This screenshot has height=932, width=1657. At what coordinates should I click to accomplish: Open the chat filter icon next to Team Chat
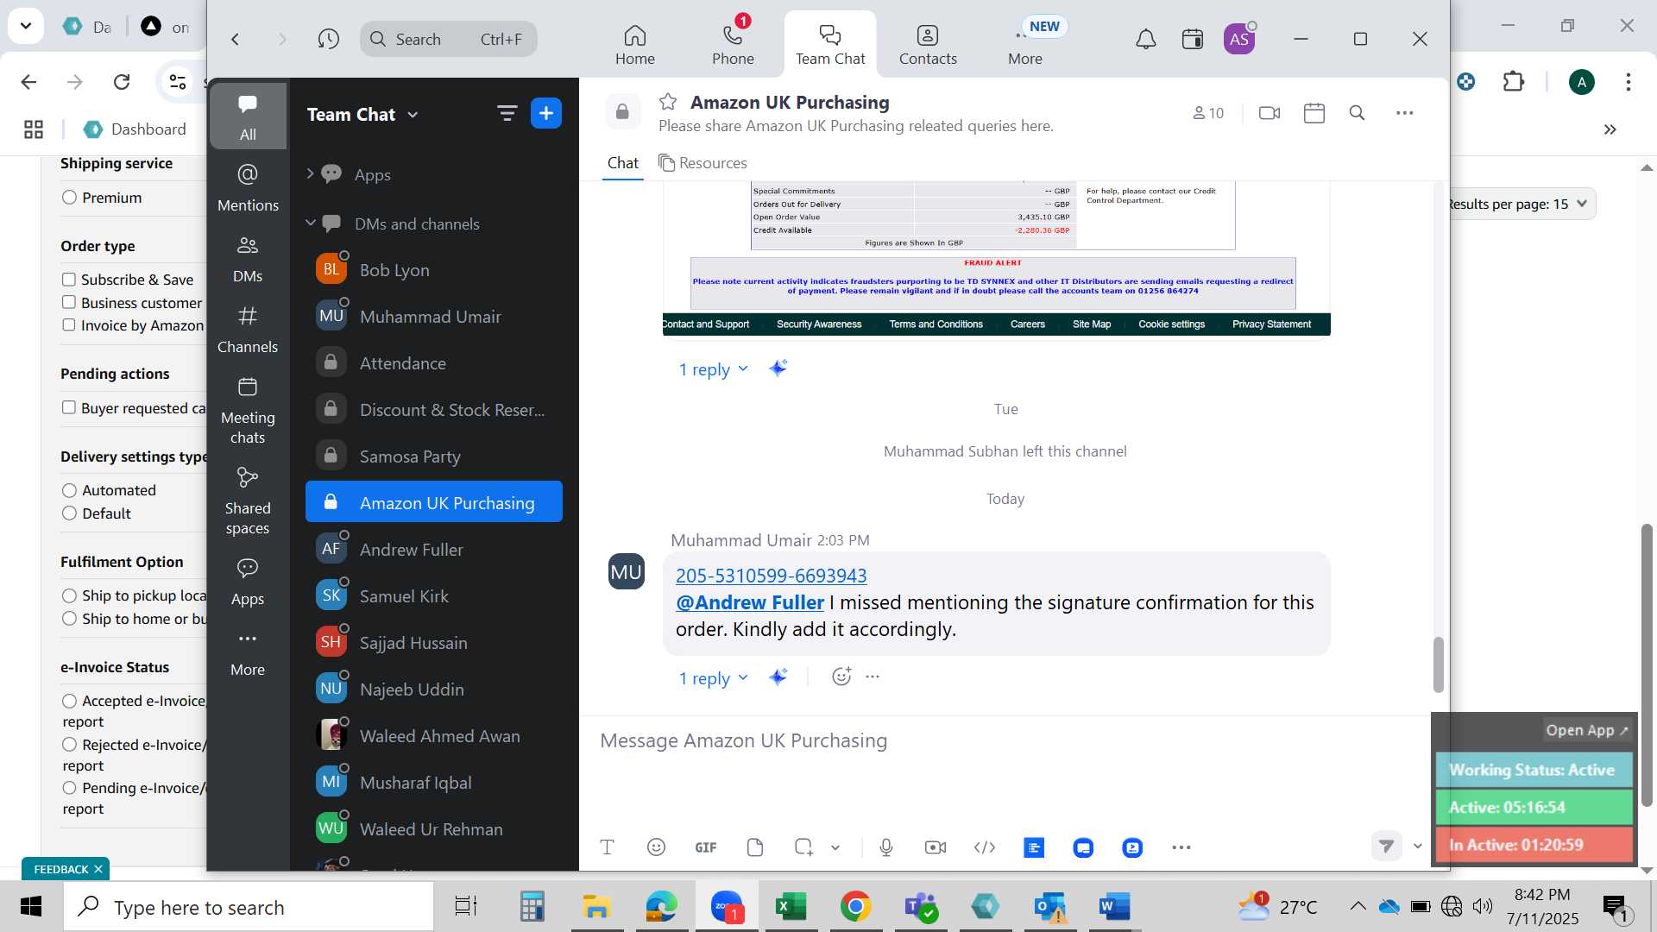tap(507, 113)
